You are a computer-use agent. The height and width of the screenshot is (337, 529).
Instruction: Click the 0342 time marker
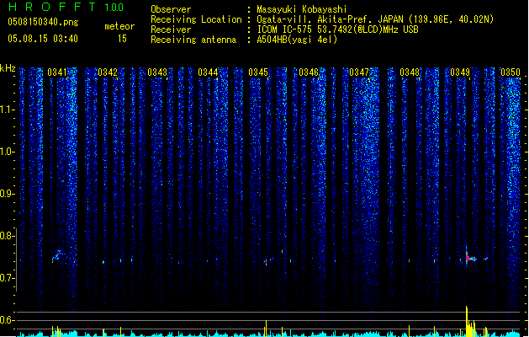(108, 72)
